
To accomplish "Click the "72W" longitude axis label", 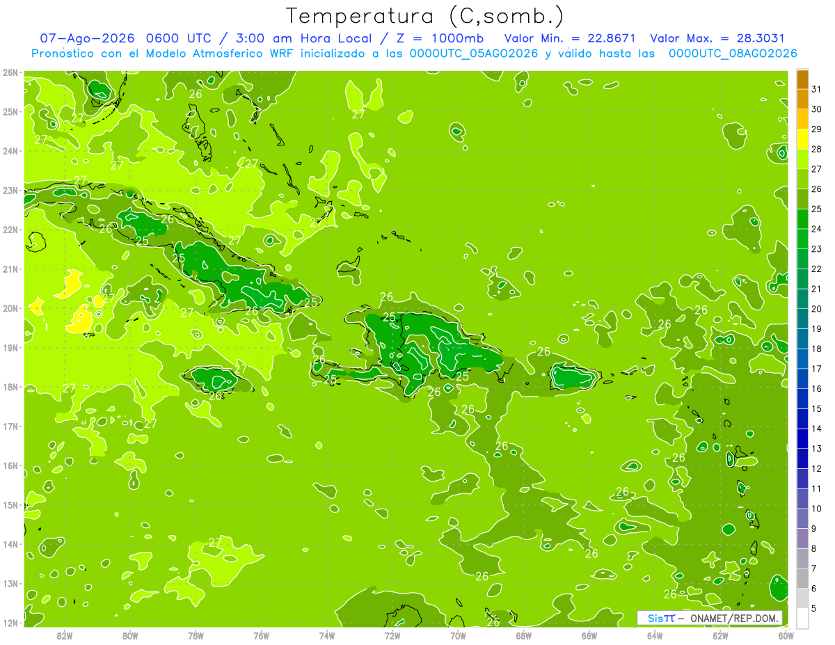I will [x=392, y=635].
